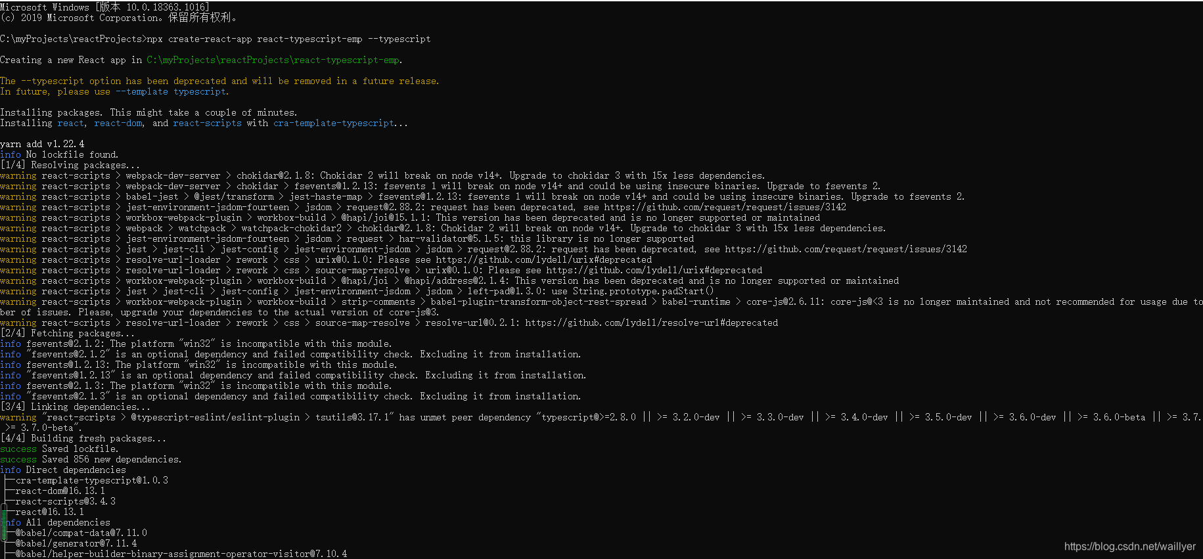Click the quoted "fsevents@1.2.13" optional dependency info line
This screenshot has height=559, width=1203.
[293, 375]
